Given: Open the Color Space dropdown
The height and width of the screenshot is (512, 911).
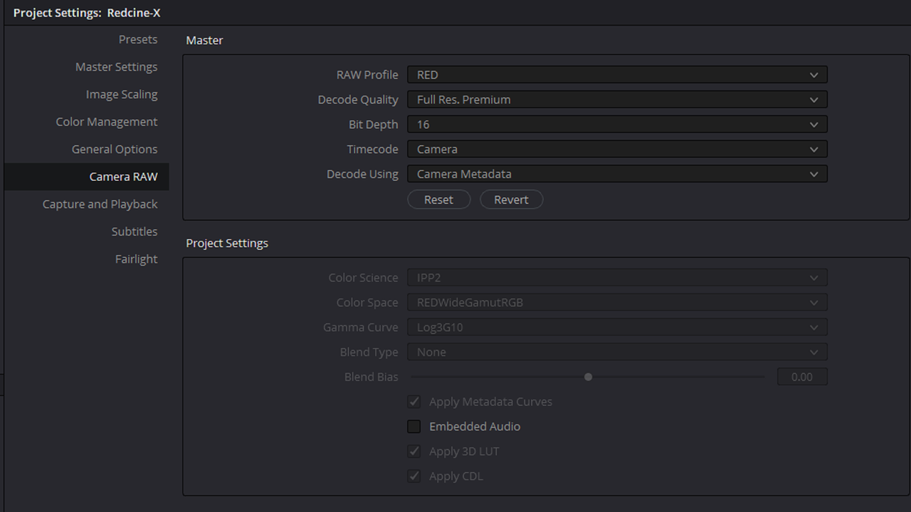Looking at the screenshot, I should 617,303.
